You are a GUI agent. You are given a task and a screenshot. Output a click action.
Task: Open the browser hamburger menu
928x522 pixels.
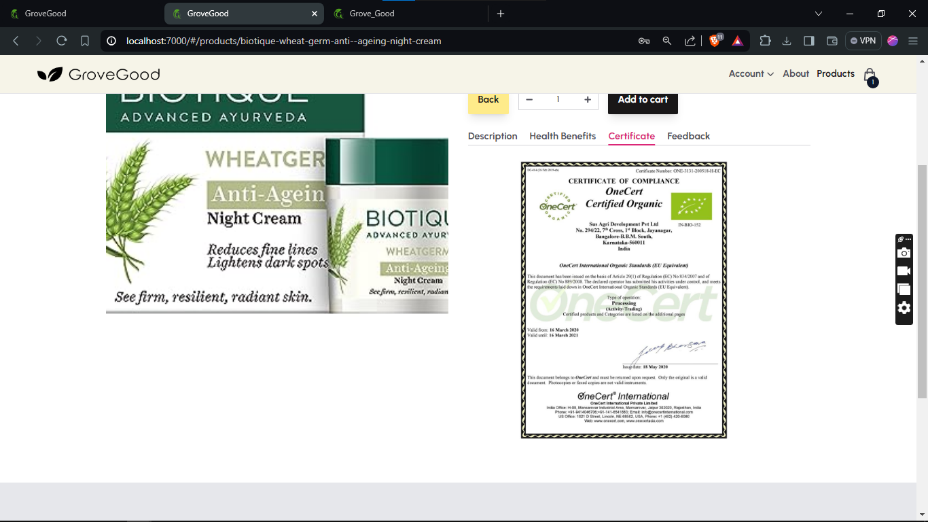tap(913, 41)
